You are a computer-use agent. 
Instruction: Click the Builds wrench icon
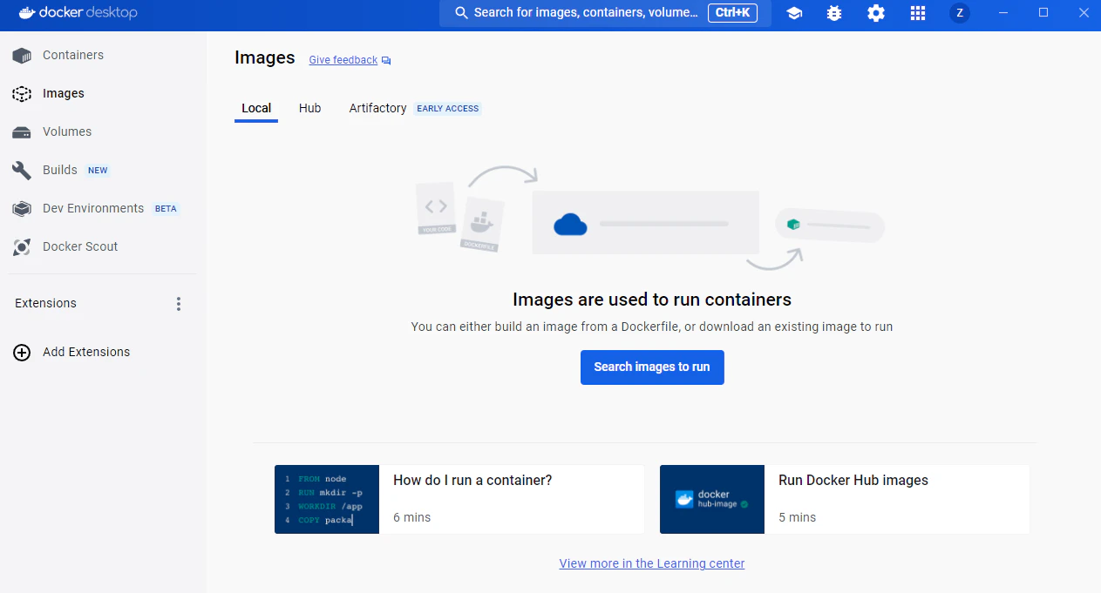[22, 170]
